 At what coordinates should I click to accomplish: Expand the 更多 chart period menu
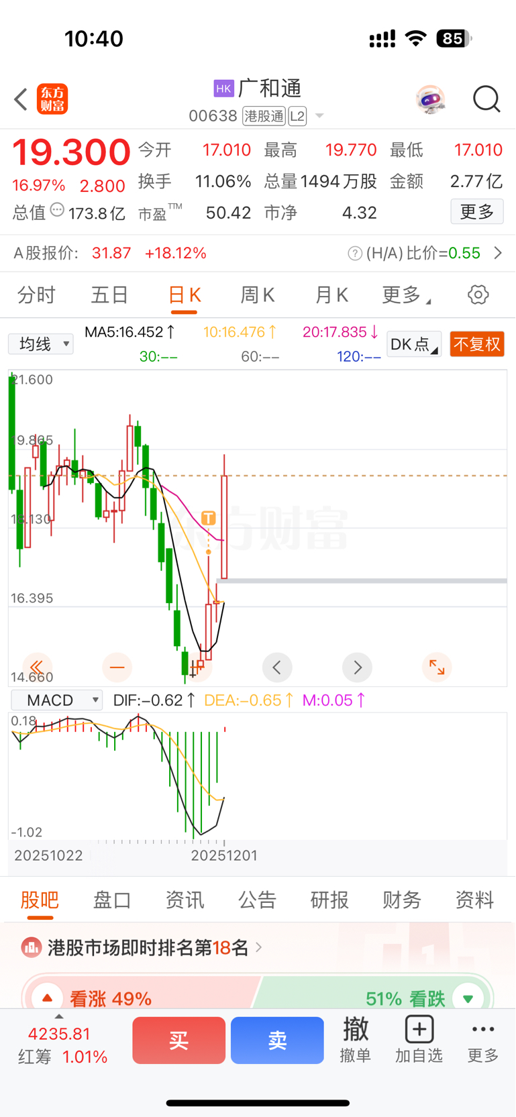point(406,295)
